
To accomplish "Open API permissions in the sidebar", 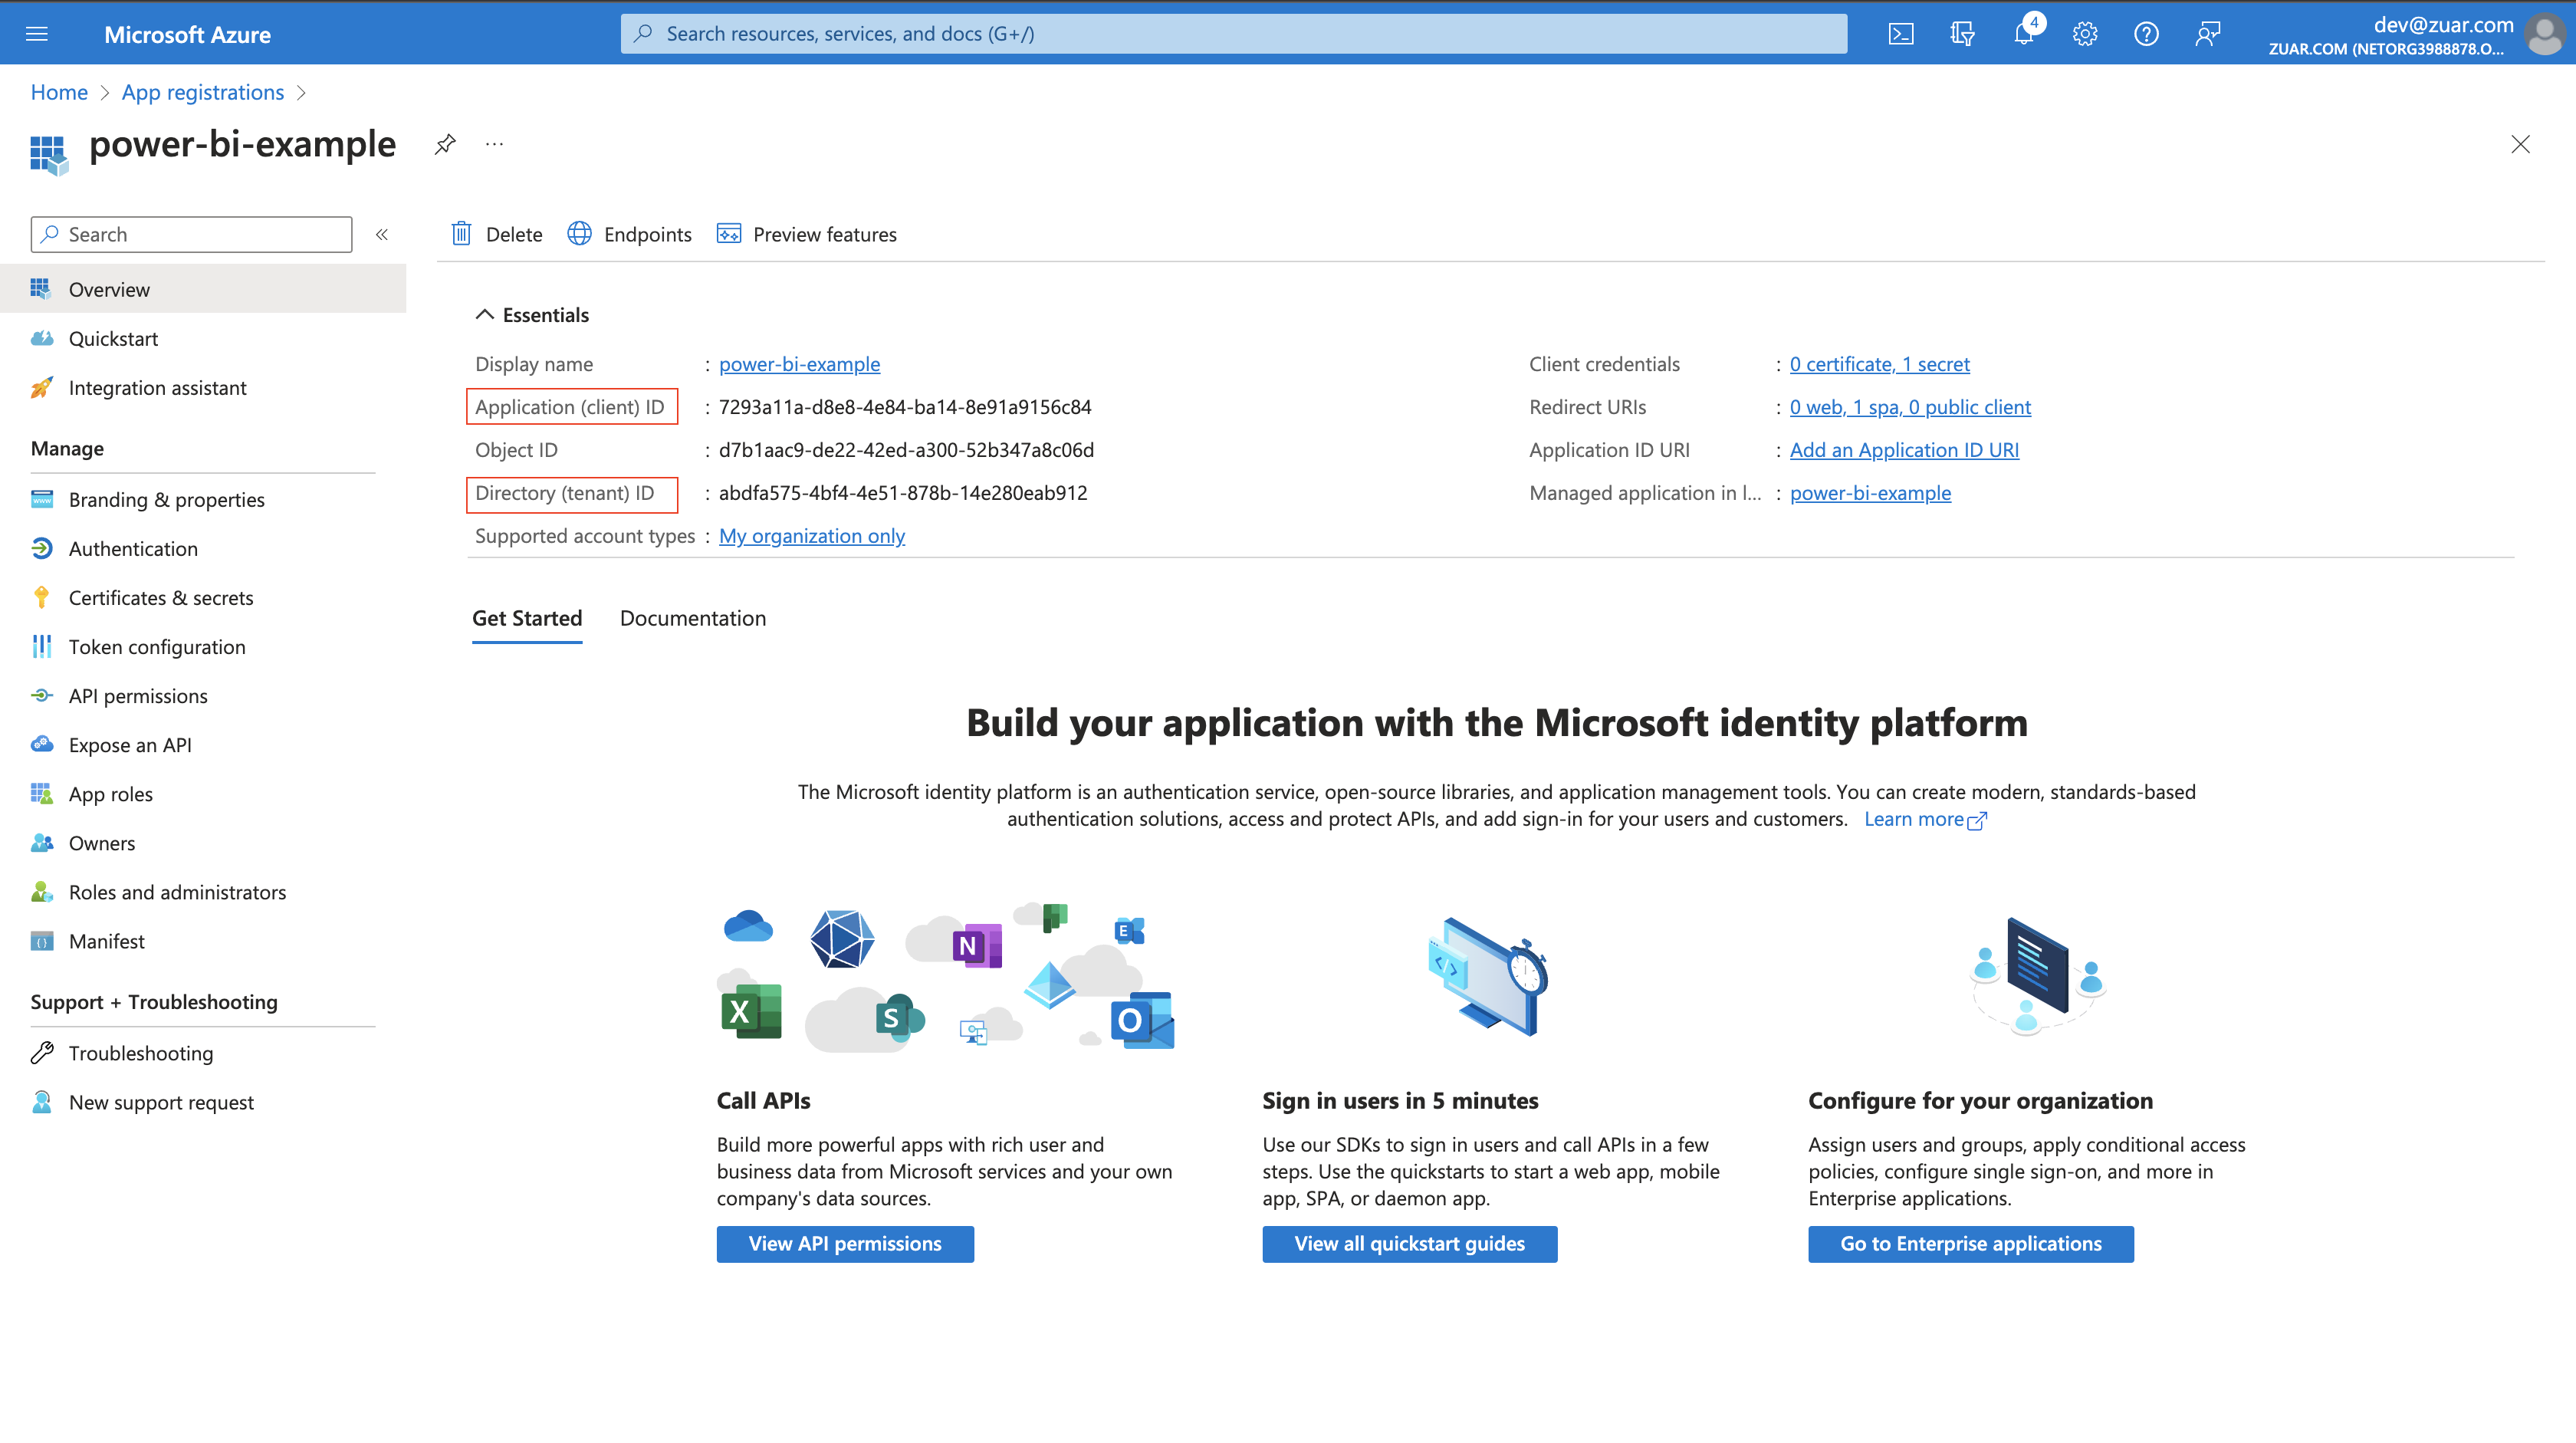I will click(x=203, y=695).
